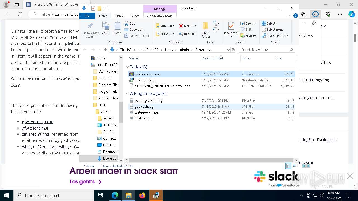The image size is (358, 201).
Task: Click Task View icon on the taskbar
Action: point(101,195)
